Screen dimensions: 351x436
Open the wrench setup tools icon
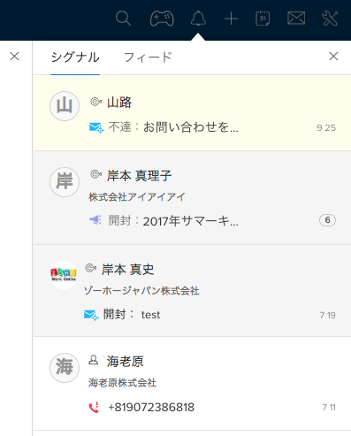point(330,19)
